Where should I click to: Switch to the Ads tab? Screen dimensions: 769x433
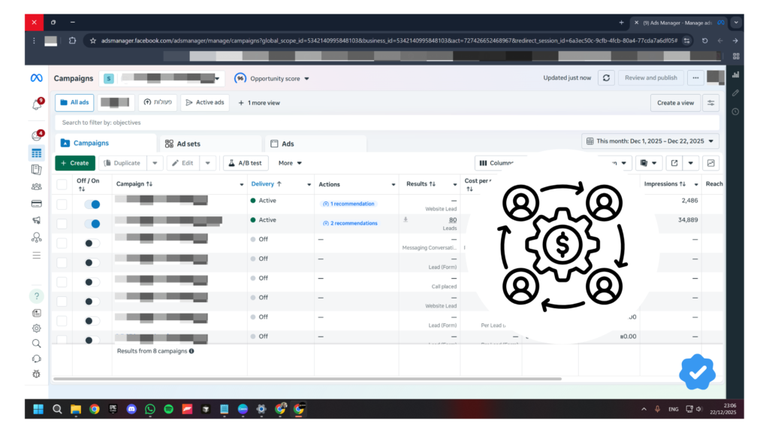288,144
